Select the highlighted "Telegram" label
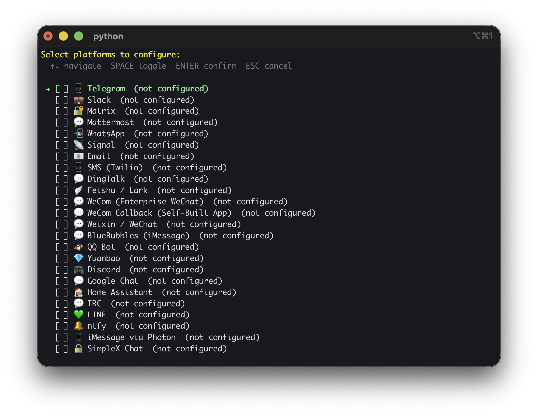The height and width of the screenshot is (416, 538). click(106, 89)
